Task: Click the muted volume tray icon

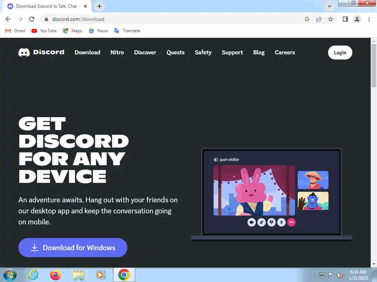Action: [x=340, y=275]
